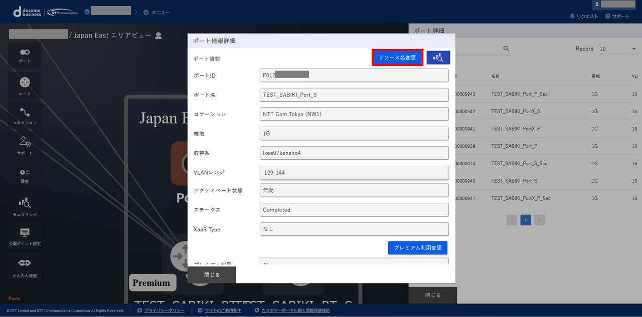
Task: Click the リソース名変更 button
Action: 397,58
